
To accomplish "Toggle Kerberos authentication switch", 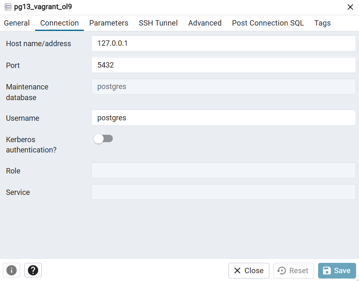I will point(103,138).
